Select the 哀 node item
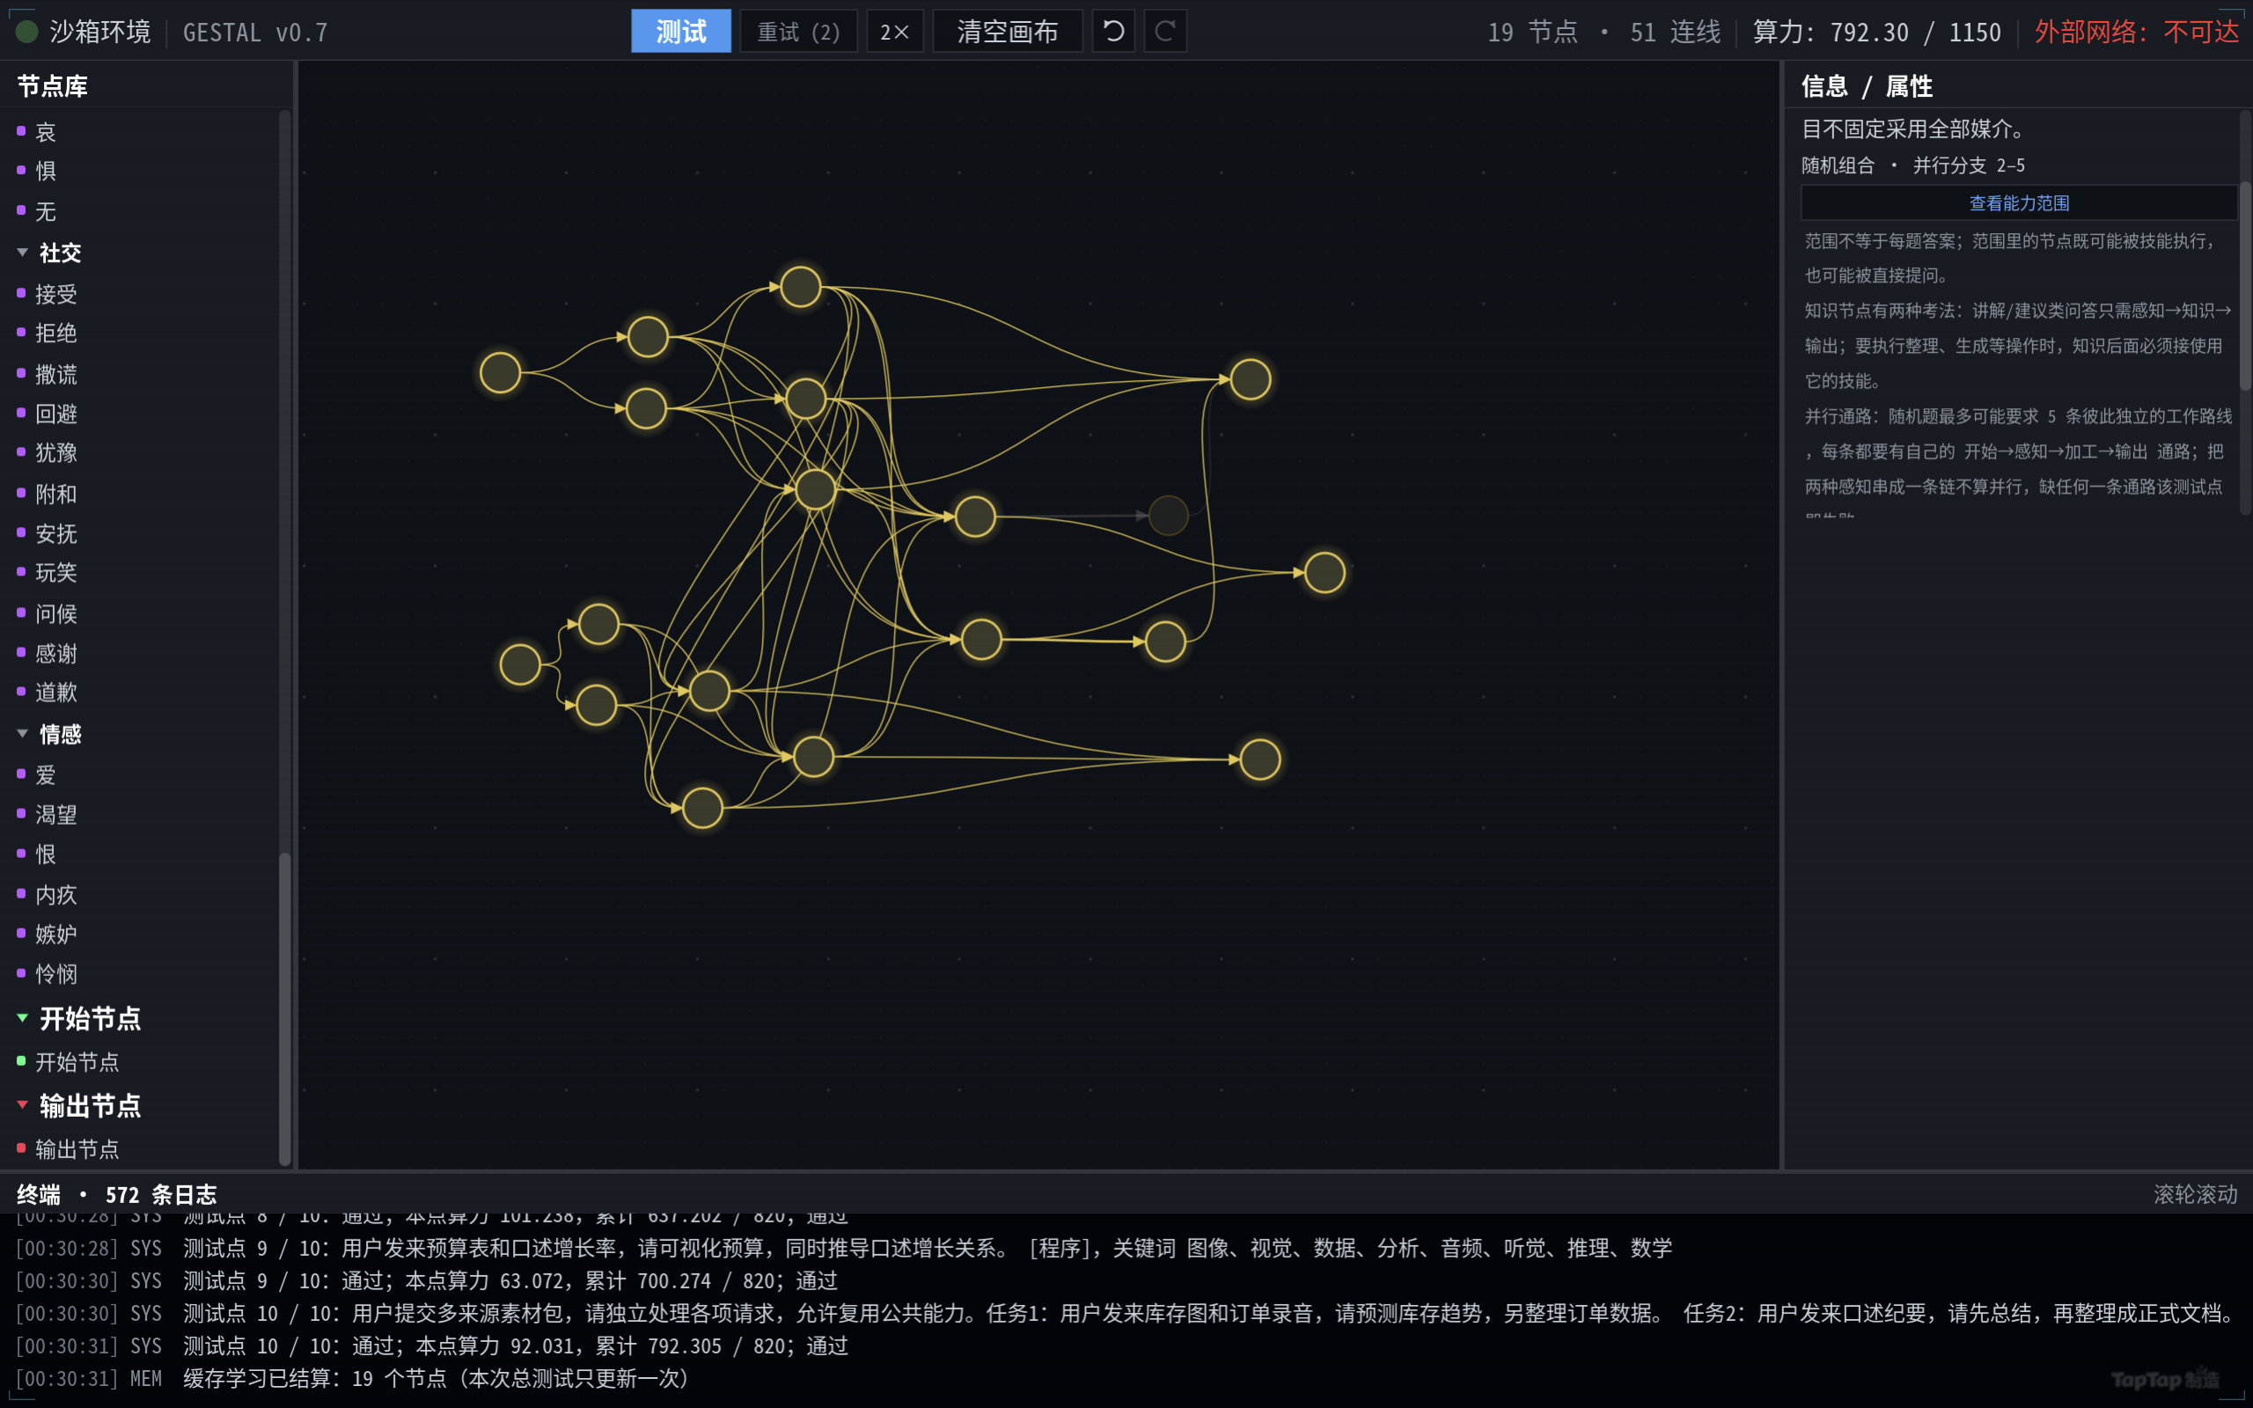The width and height of the screenshot is (2253, 1408). (x=37, y=131)
